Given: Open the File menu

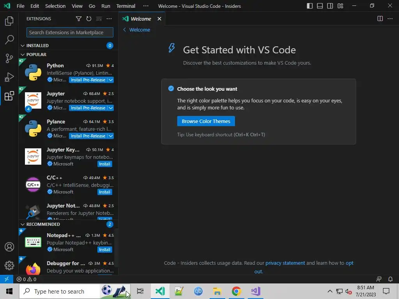Looking at the screenshot, I should coord(20,6).
